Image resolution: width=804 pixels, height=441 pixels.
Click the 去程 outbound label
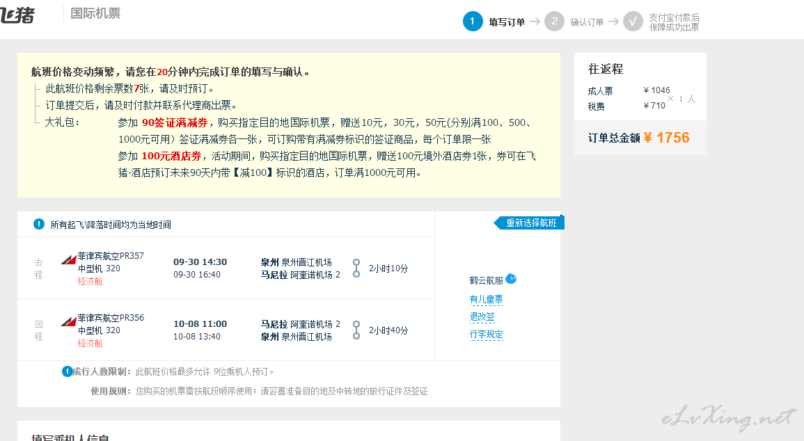(38, 268)
